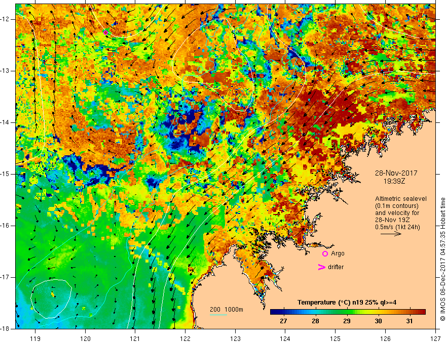Click colorbar tick label '28'
Screen dimensions: 446x344
(x=315, y=321)
